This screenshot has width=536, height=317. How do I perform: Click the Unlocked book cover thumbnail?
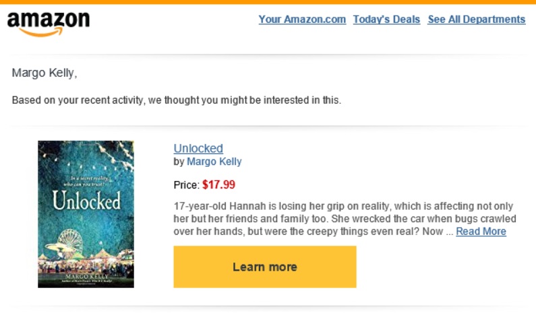tap(86, 214)
